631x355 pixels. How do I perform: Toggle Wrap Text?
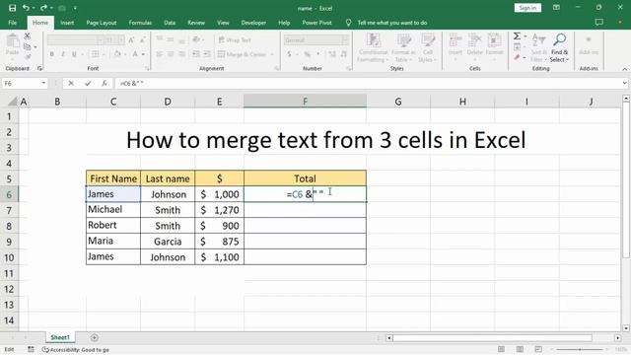pyautogui.click(x=235, y=39)
